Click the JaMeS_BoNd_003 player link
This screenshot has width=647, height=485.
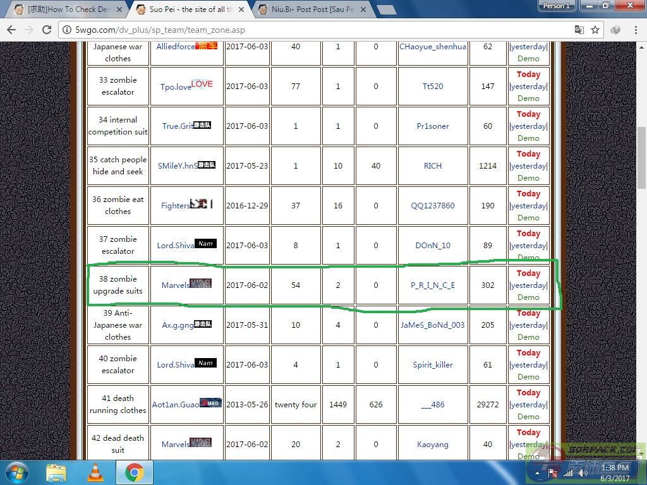point(433,325)
